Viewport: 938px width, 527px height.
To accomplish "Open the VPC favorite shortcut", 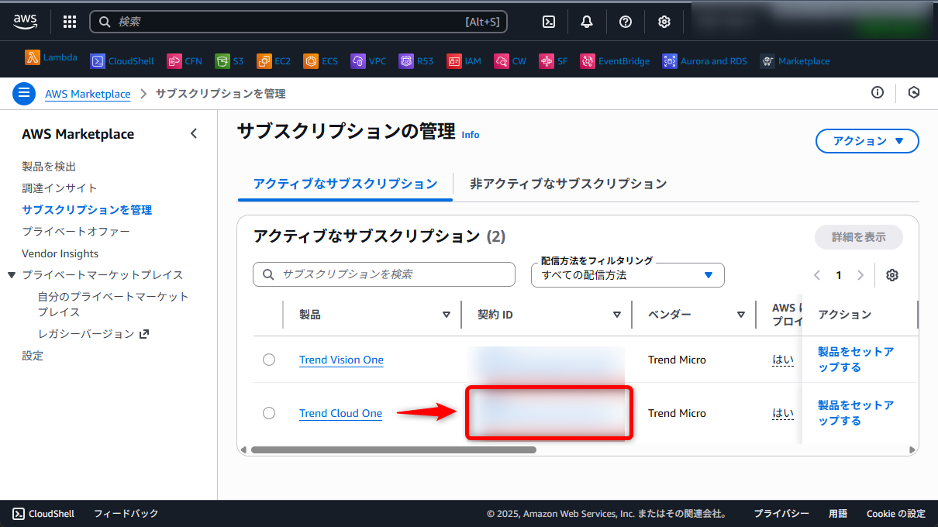I will coord(368,61).
